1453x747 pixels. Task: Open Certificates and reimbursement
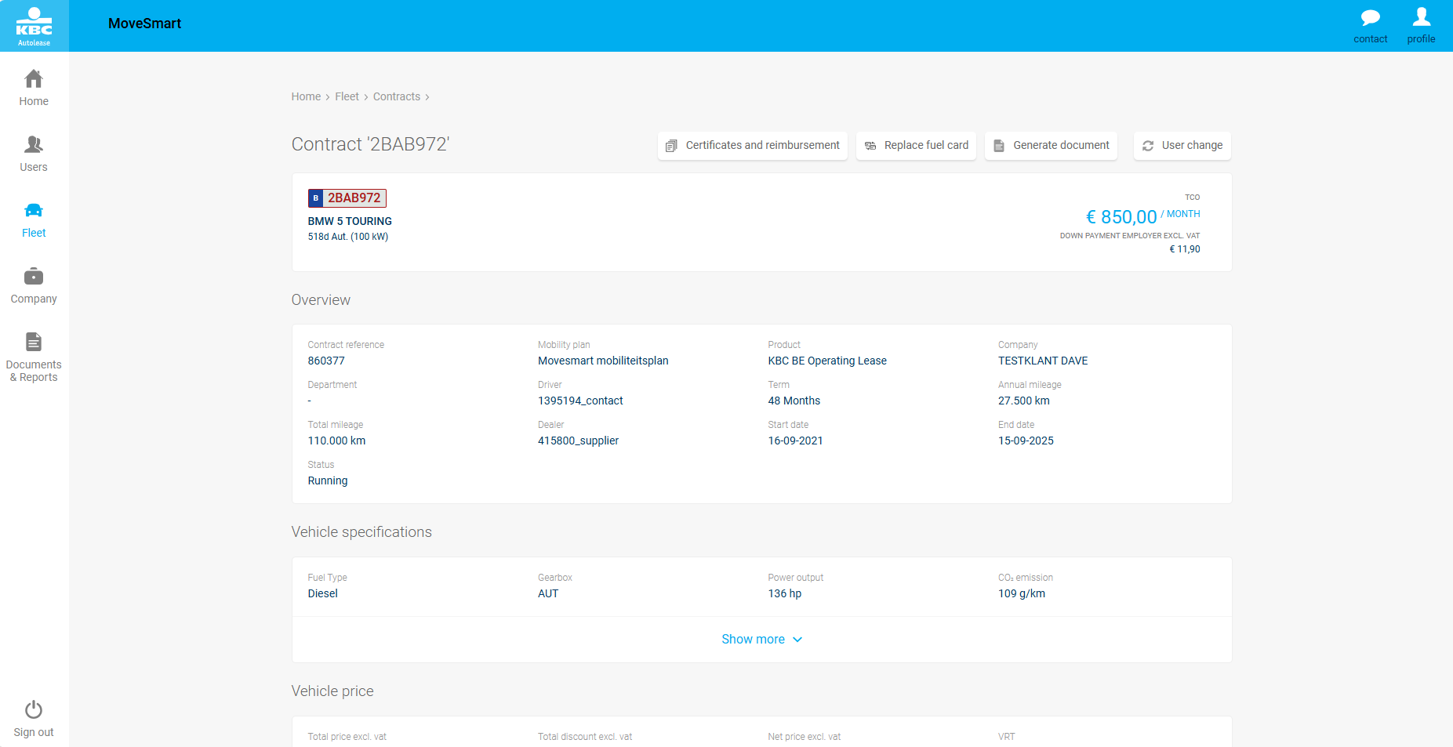point(753,146)
